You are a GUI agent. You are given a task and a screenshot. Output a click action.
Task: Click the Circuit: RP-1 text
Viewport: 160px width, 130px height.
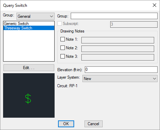(67, 86)
